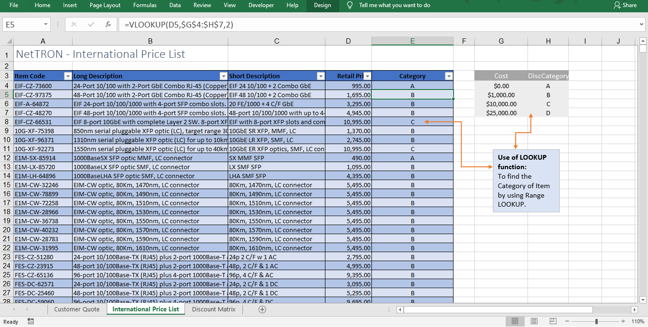Switch to the Formulas ribbon tab
This screenshot has height=327, width=648.
click(145, 5)
